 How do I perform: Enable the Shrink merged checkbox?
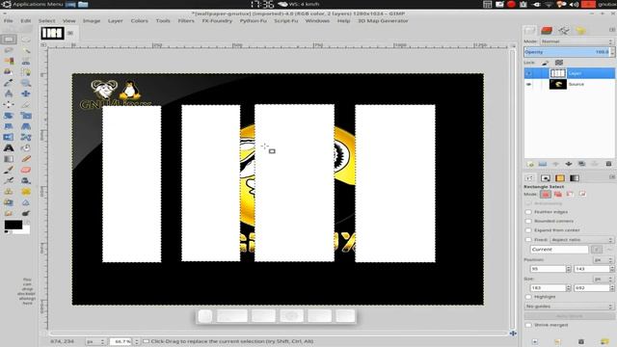pos(528,325)
